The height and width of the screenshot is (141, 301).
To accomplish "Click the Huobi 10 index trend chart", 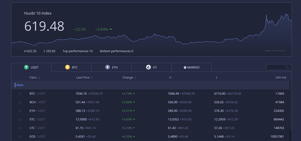I will pyautogui.click(x=151, y=34).
